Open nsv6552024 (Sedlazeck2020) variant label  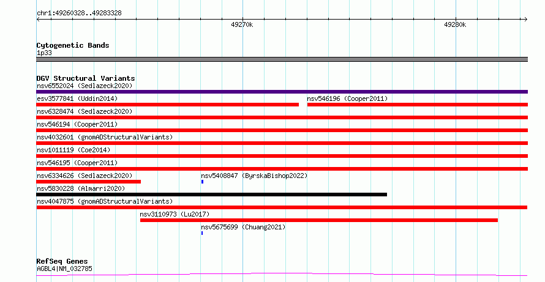coord(85,86)
